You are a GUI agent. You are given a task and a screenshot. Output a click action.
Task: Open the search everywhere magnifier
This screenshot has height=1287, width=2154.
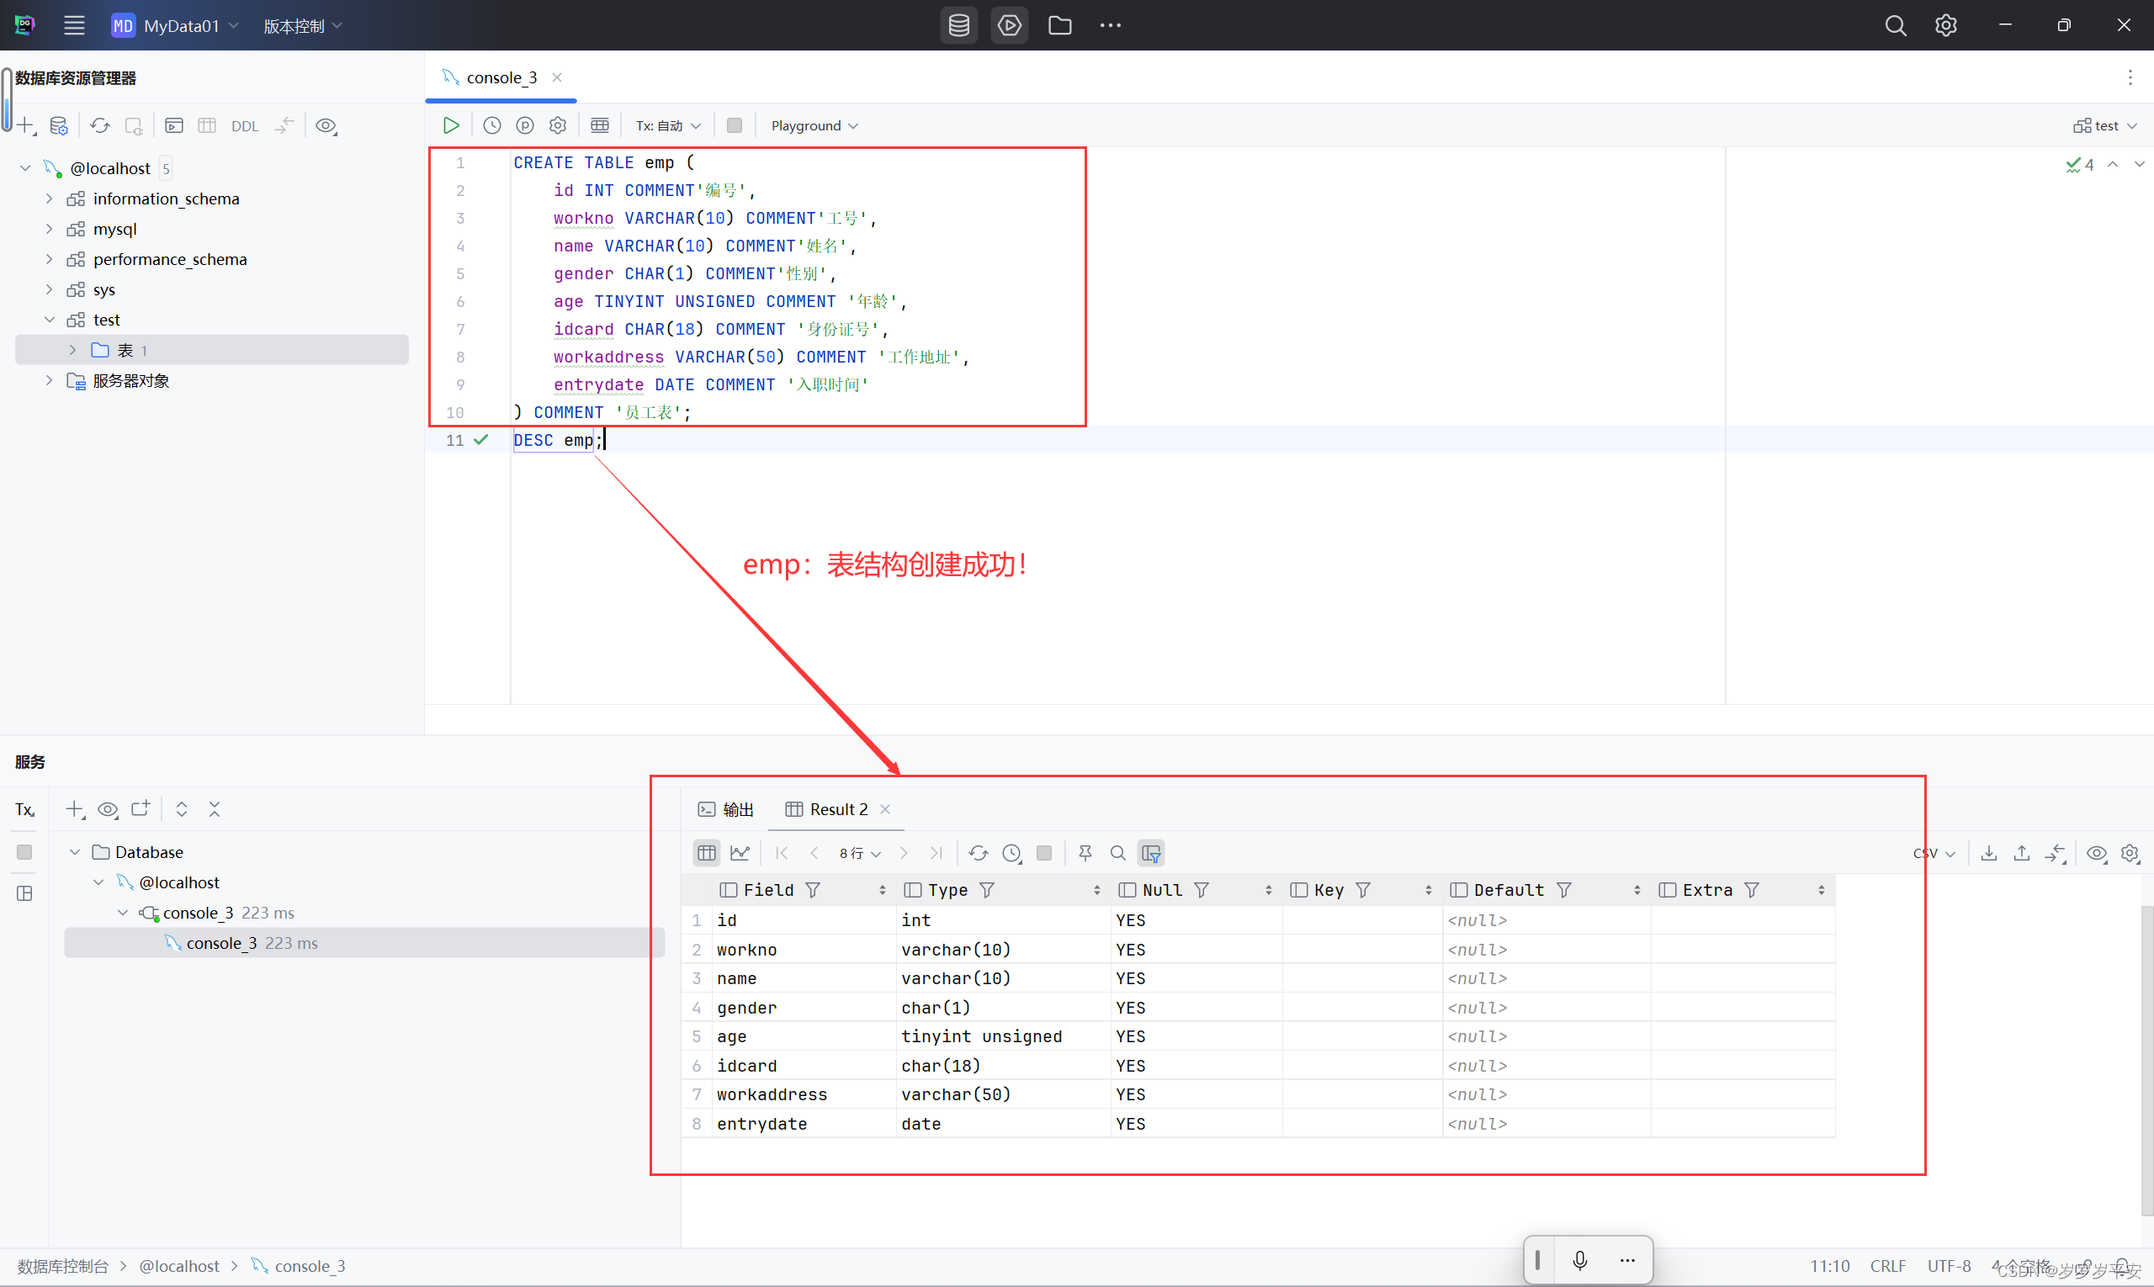coord(1896,25)
